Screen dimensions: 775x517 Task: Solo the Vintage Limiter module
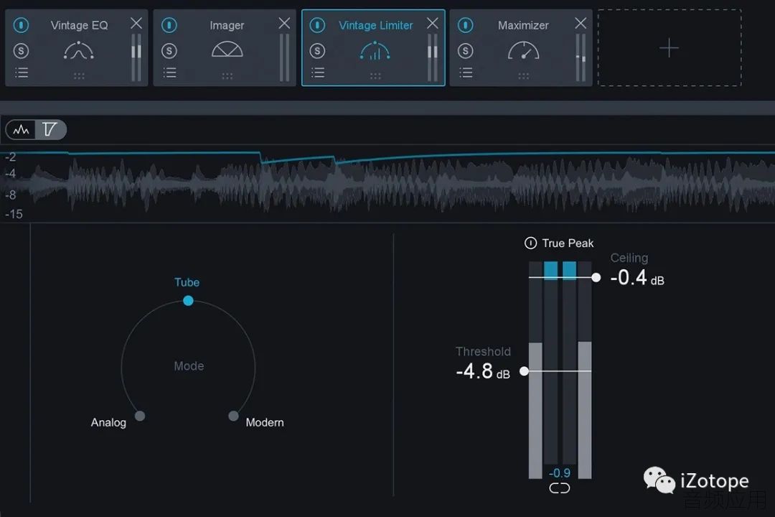coord(317,50)
